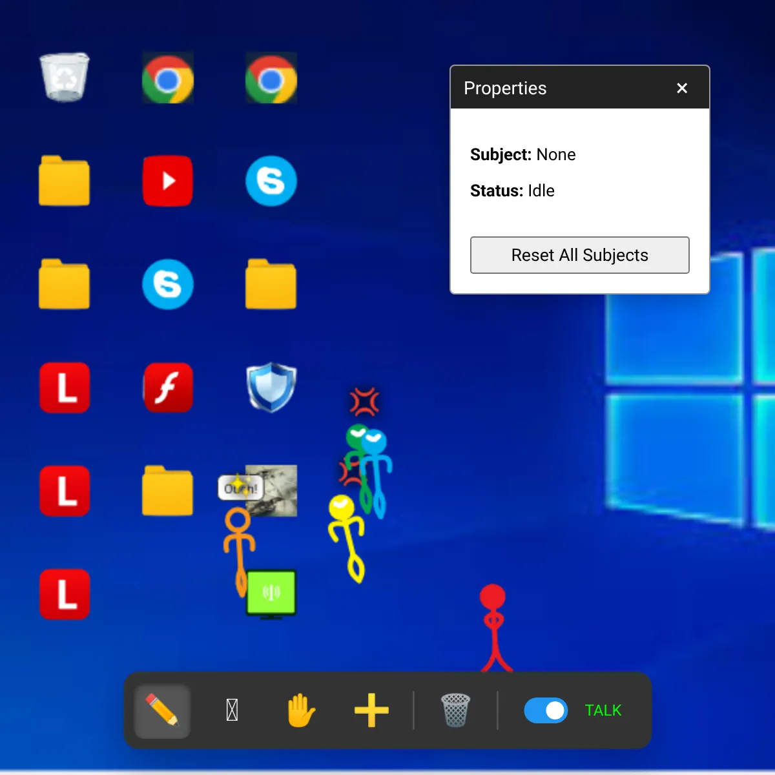The image size is (775, 775).
Task: Select the pencil draw tool
Action: [162, 710]
